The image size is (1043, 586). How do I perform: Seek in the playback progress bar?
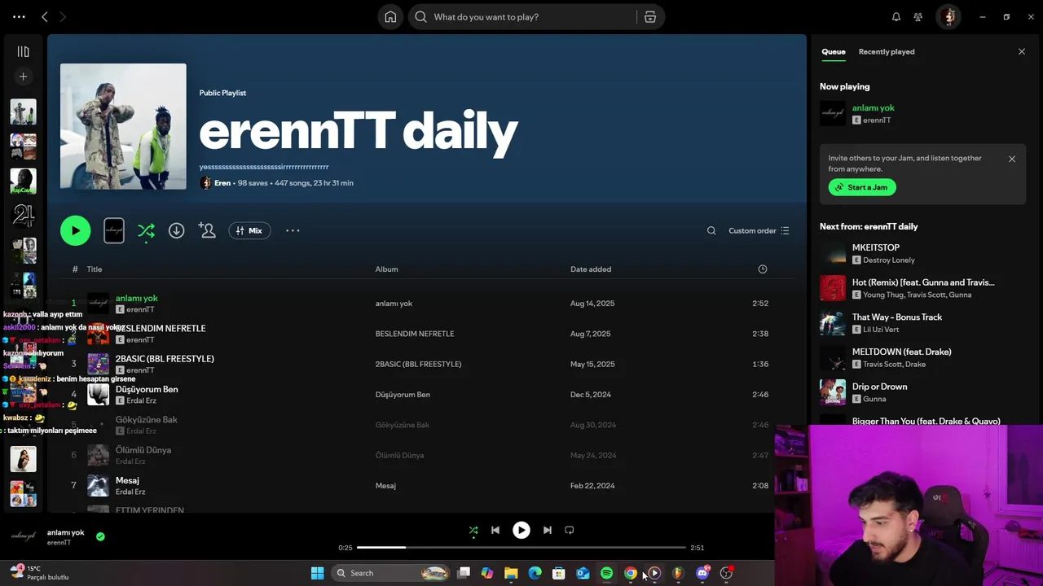click(x=521, y=548)
